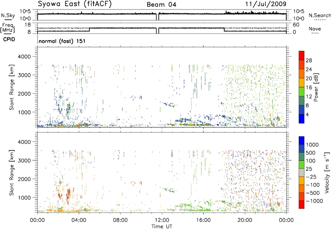
Task: Click the "-500" label on Velocity colorbar
Action: 313,193
